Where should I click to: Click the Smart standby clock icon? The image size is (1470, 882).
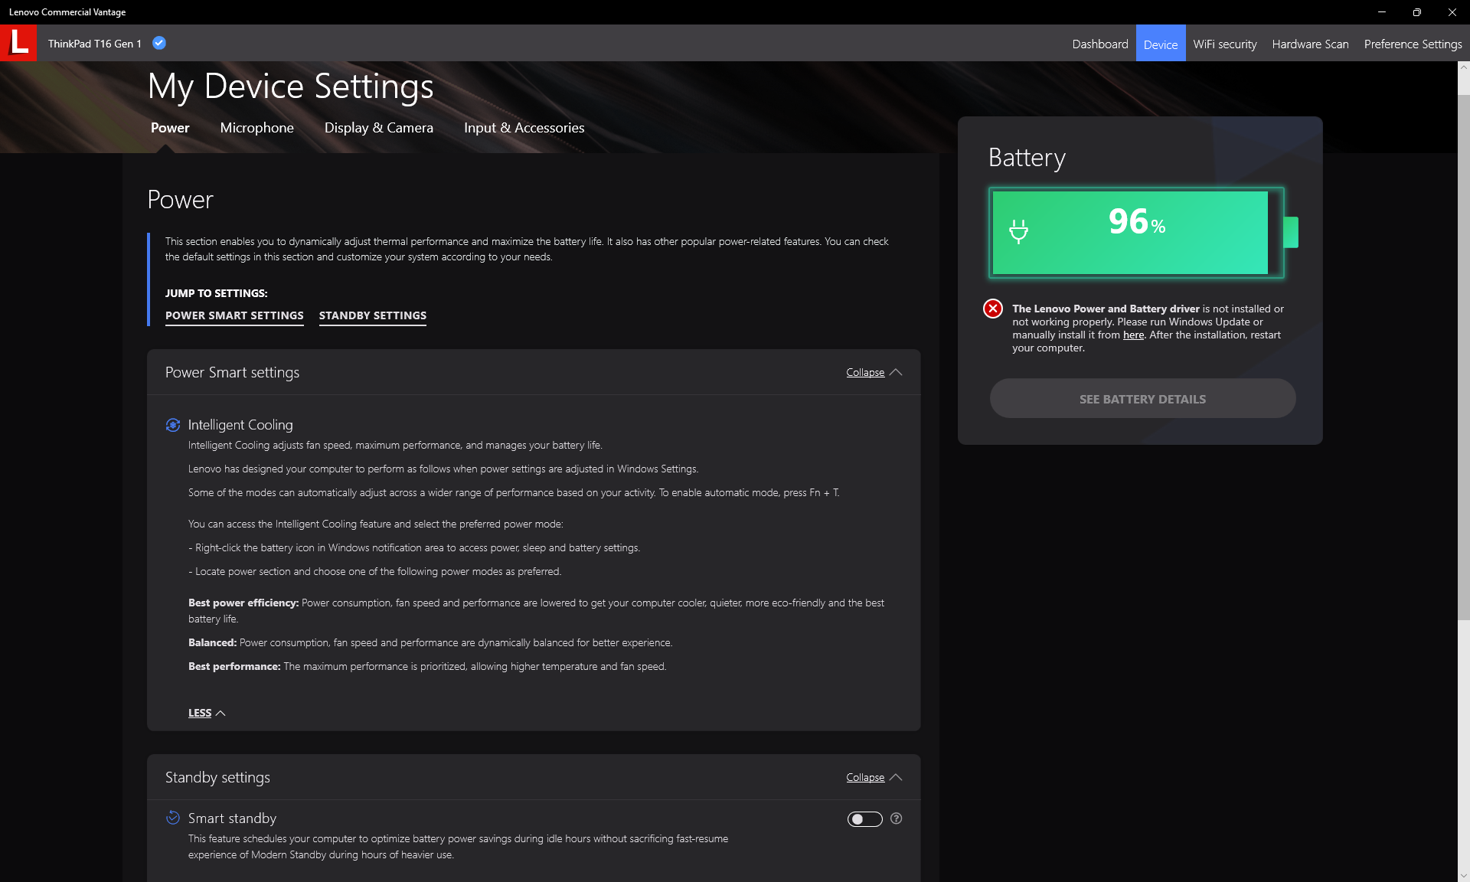(173, 818)
